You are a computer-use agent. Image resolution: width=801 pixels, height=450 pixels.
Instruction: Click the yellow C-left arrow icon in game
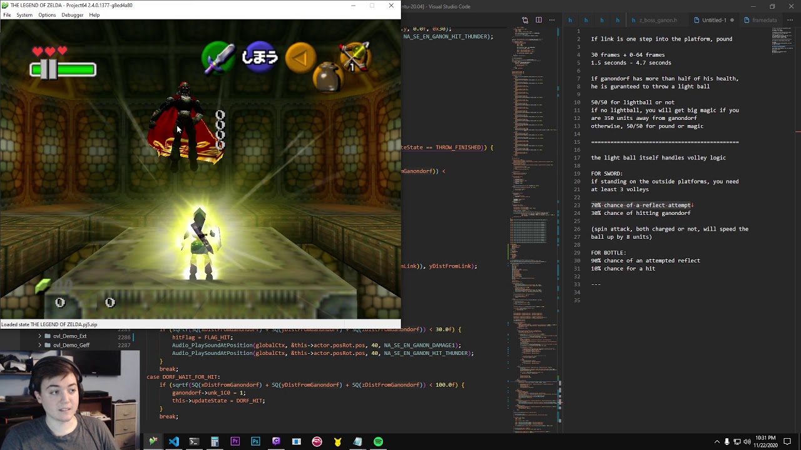click(300, 58)
